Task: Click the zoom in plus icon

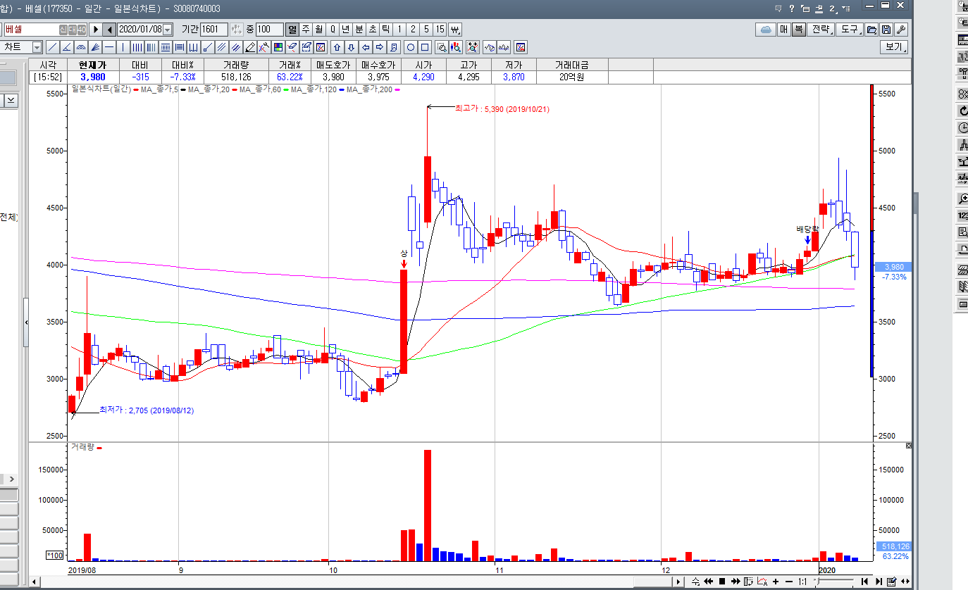Action: 776,582
